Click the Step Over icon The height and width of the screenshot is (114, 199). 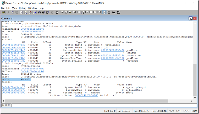pos(43,12)
